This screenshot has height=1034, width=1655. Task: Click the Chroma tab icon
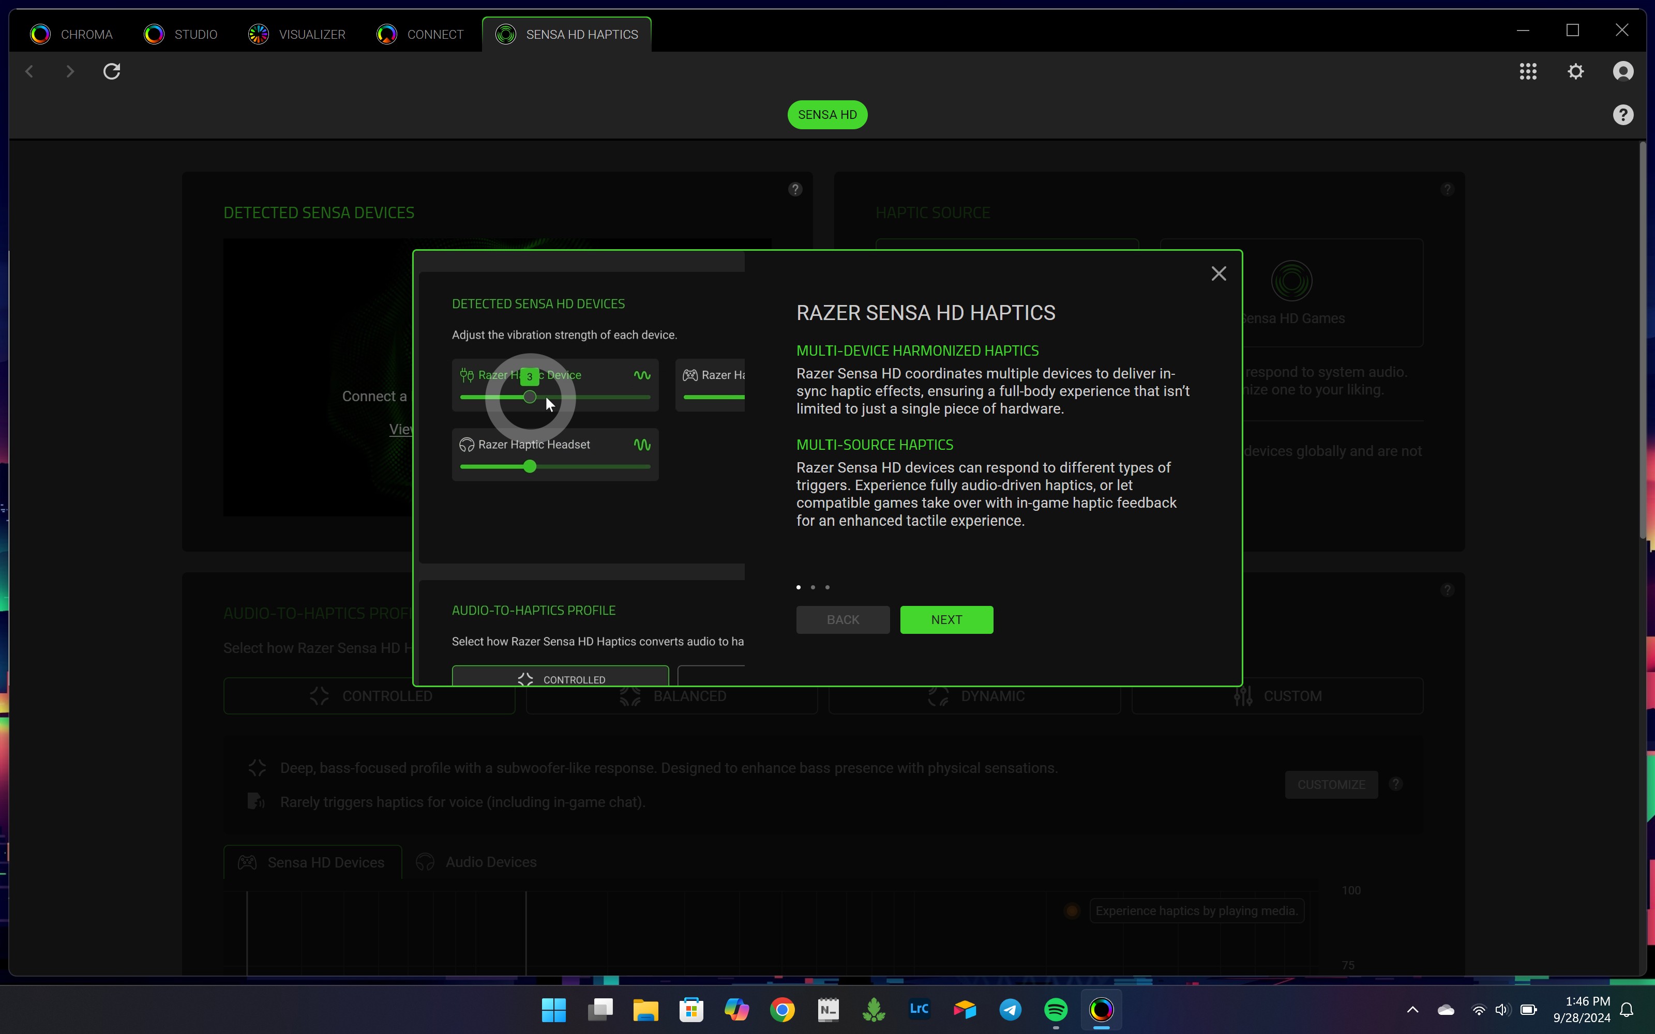[40, 34]
